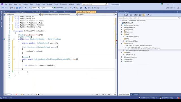Viewport: 181px width, 102px height.
Task: Expand the Controllers folder
Action: point(122,32)
